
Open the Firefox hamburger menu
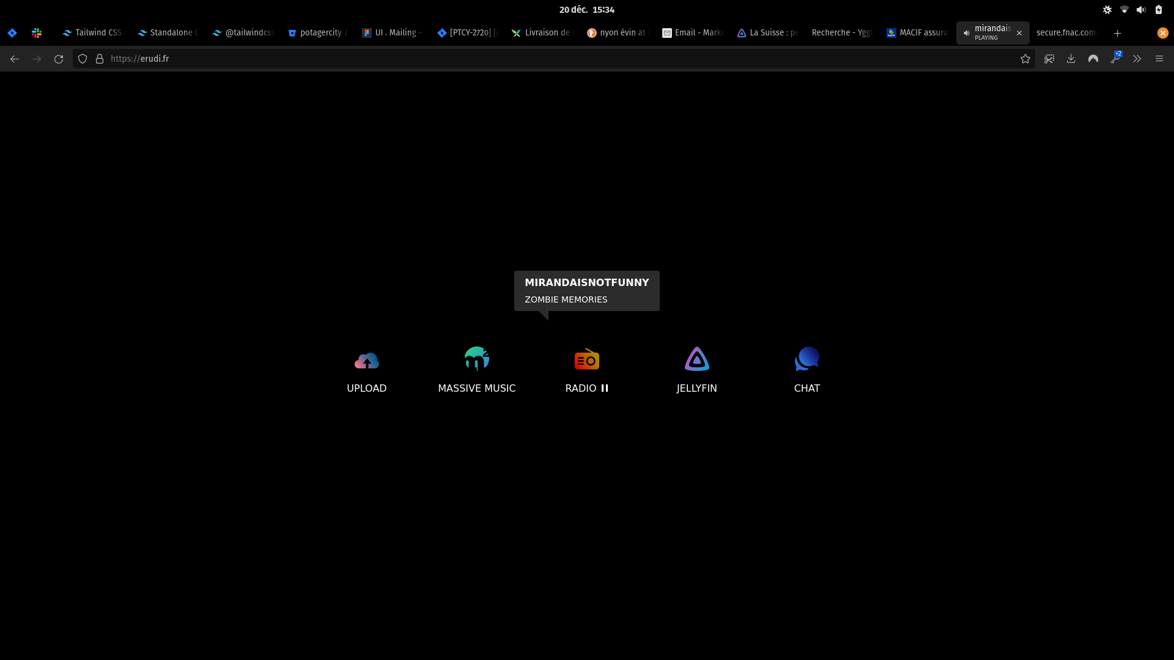1159,59
